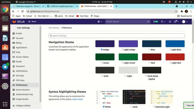Viewport: 194px width, 109px height.
Task: Show applications grid in dock
Action: 5,104
